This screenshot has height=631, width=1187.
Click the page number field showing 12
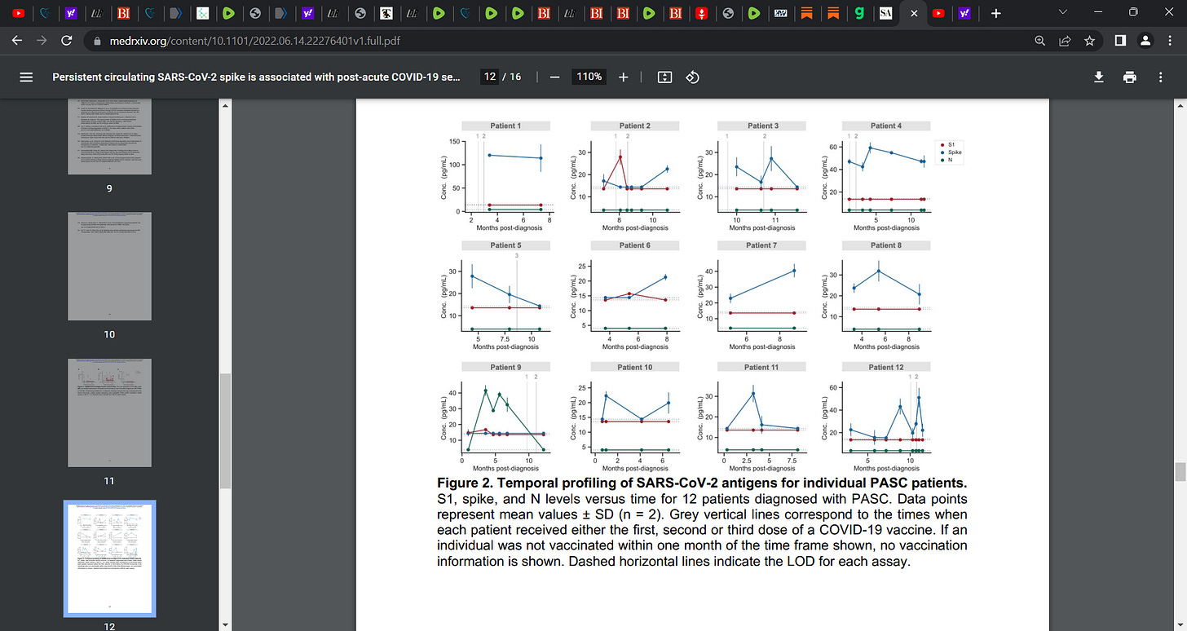[490, 77]
